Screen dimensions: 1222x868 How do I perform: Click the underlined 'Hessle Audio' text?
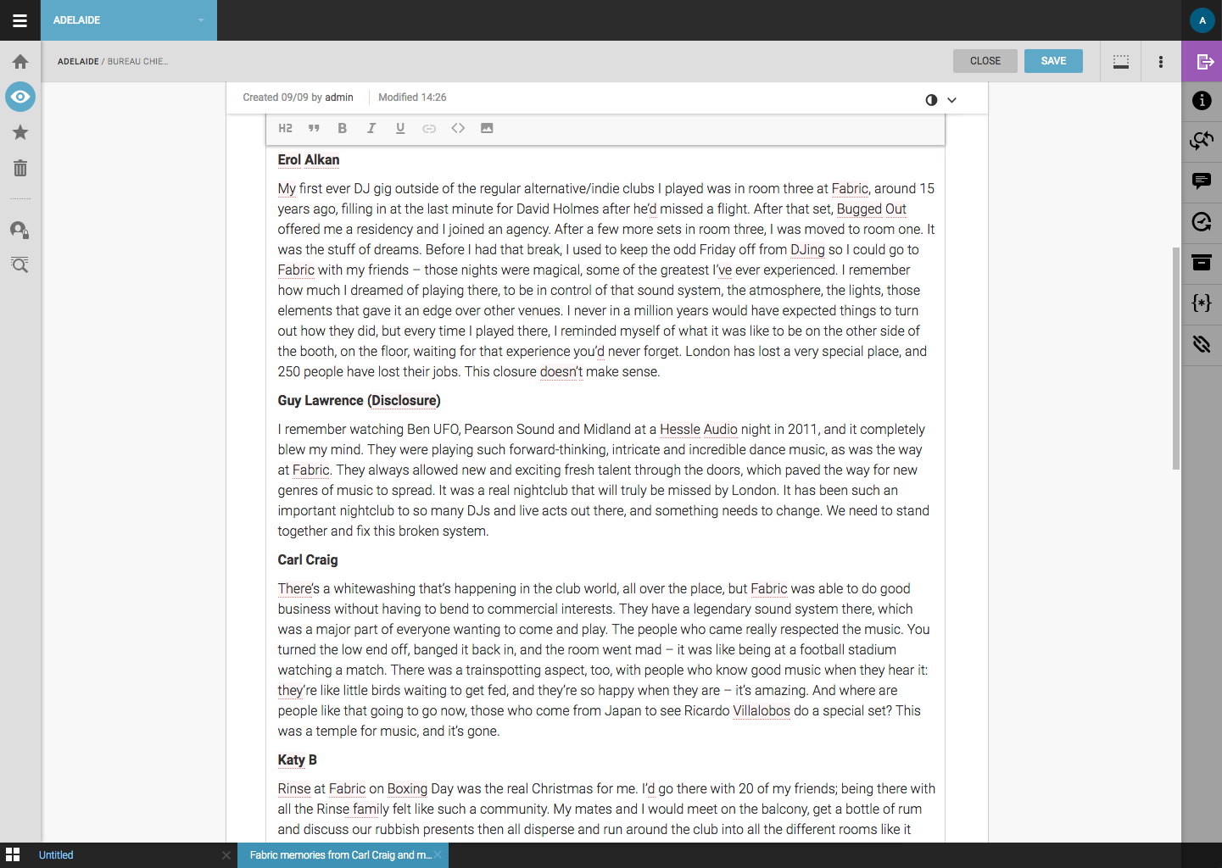tap(699, 430)
